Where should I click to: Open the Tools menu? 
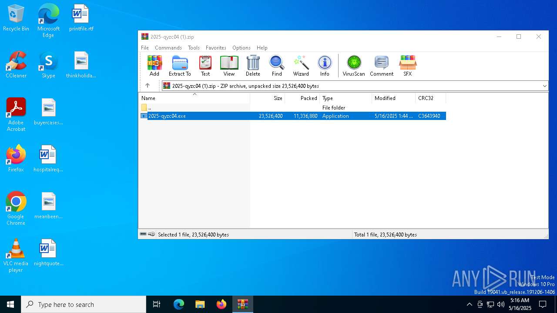pos(194,48)
